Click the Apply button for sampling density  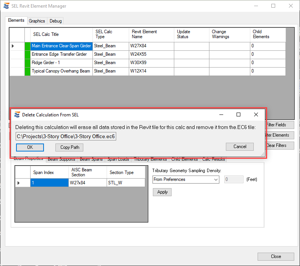click(x=162, y=192)
